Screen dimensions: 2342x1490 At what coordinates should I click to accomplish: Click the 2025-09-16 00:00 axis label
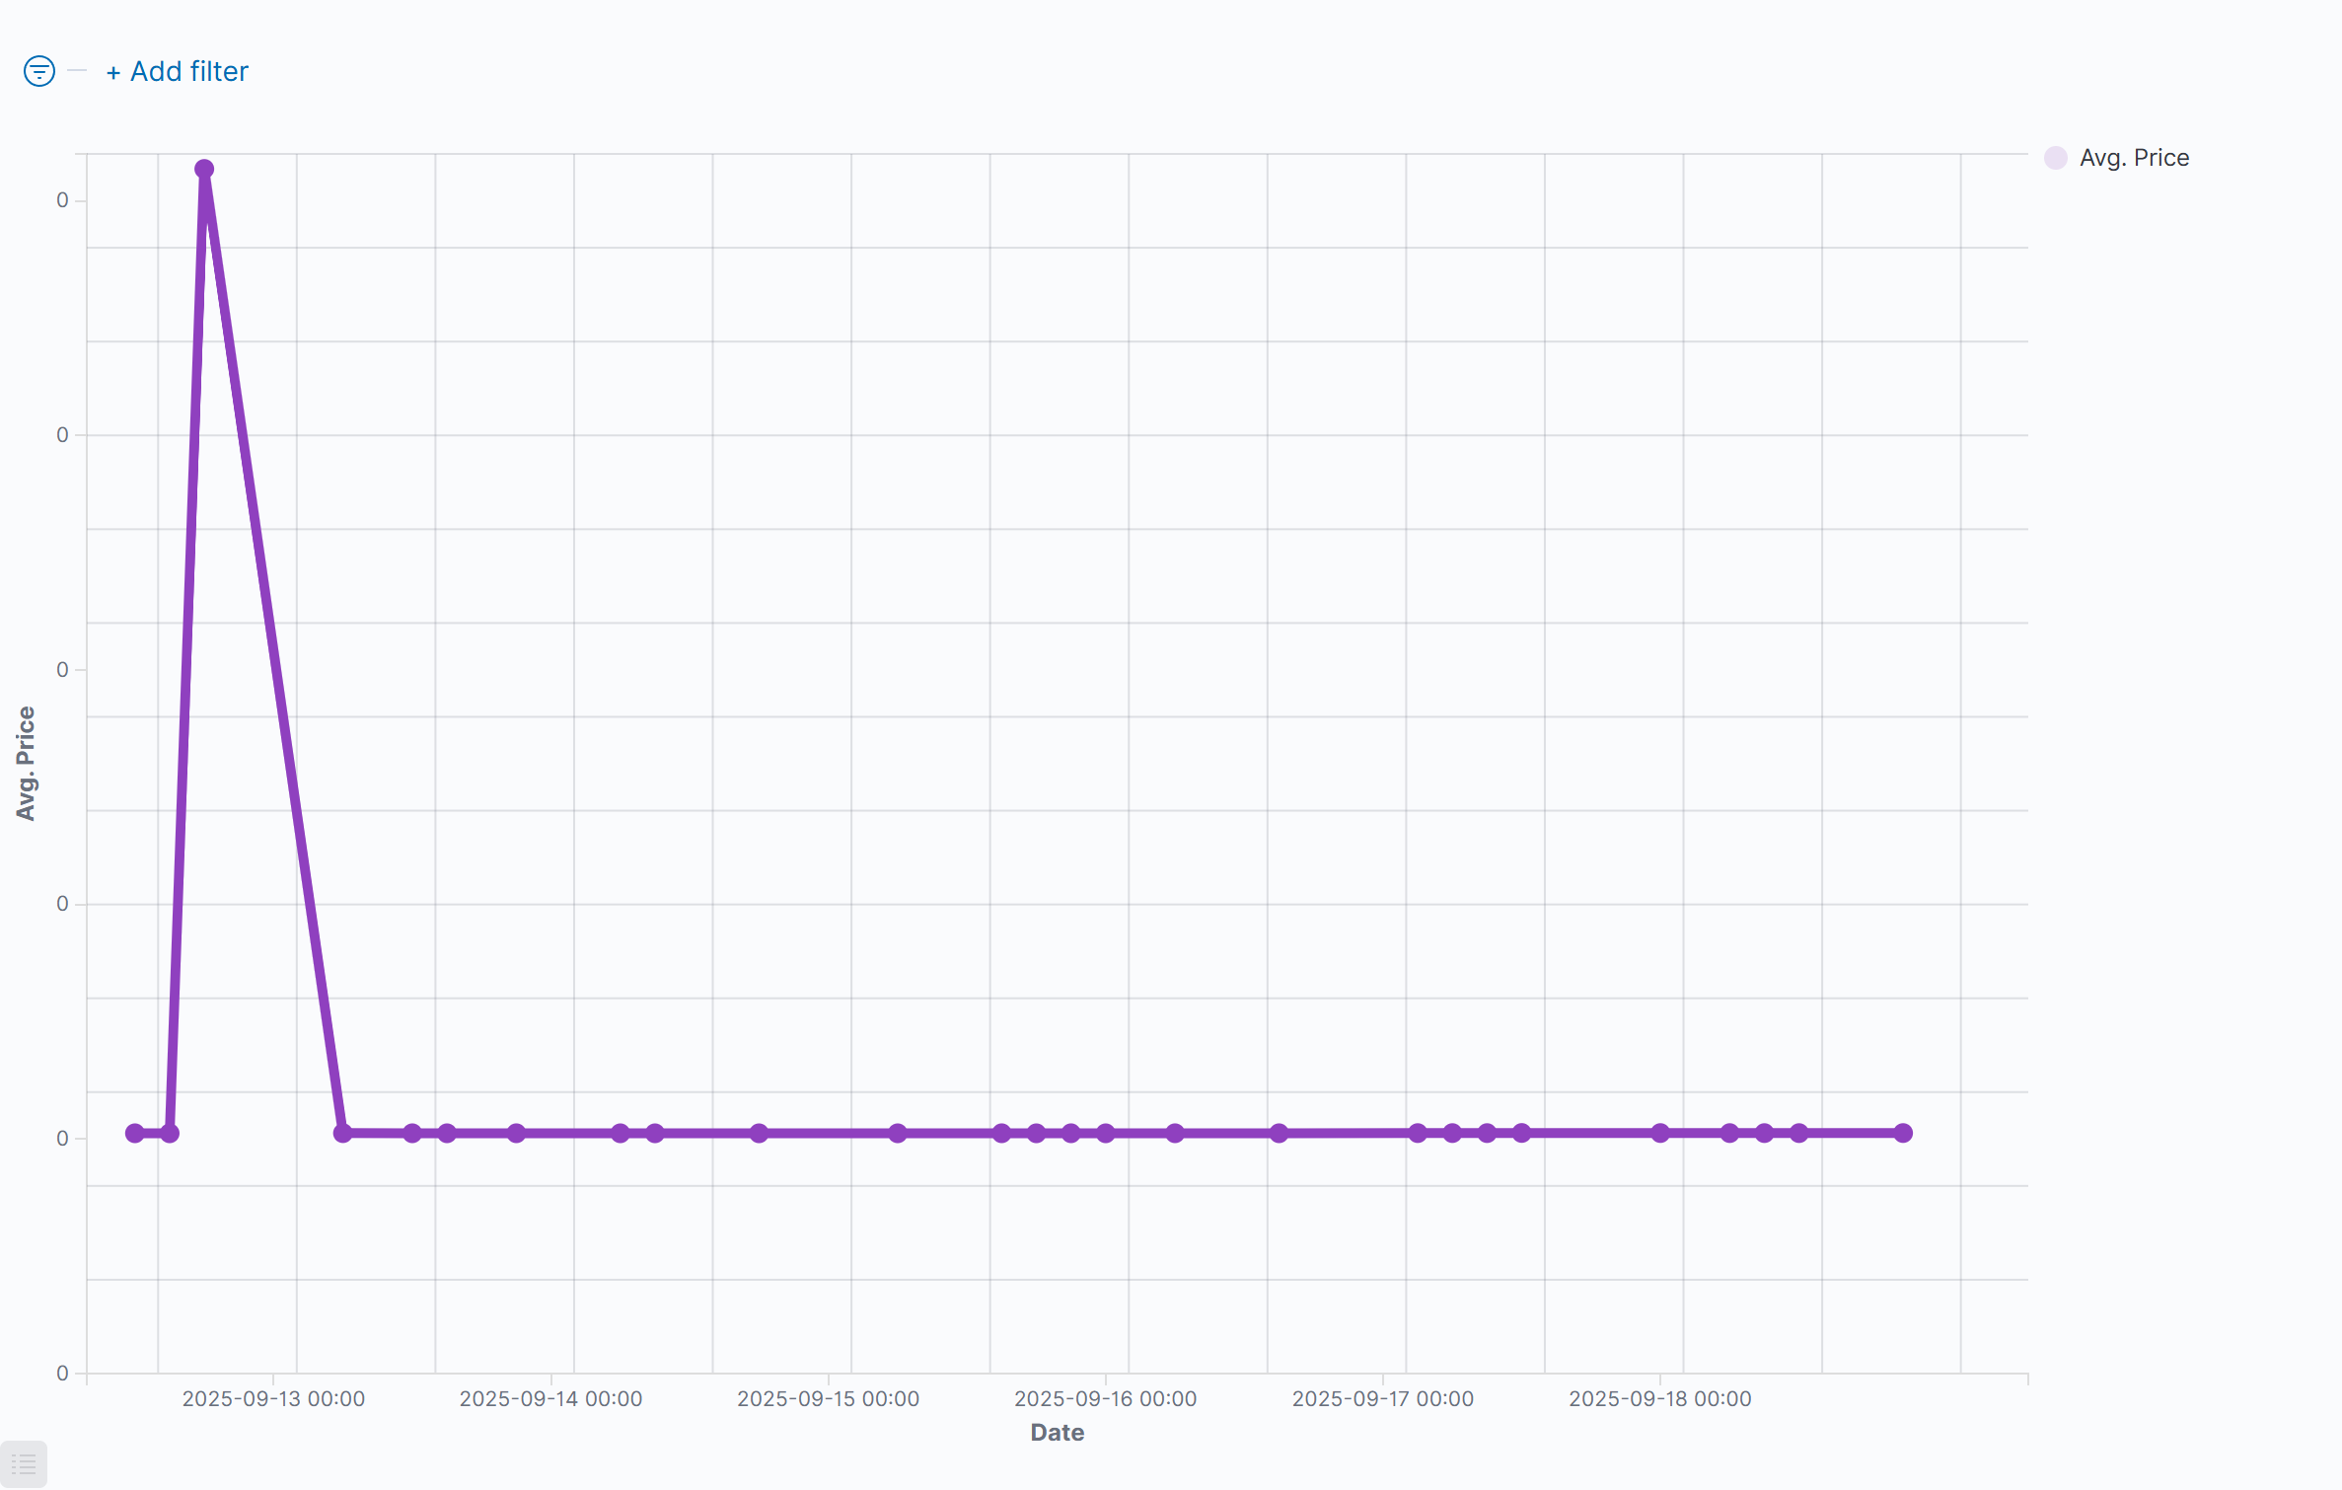1105,1398
